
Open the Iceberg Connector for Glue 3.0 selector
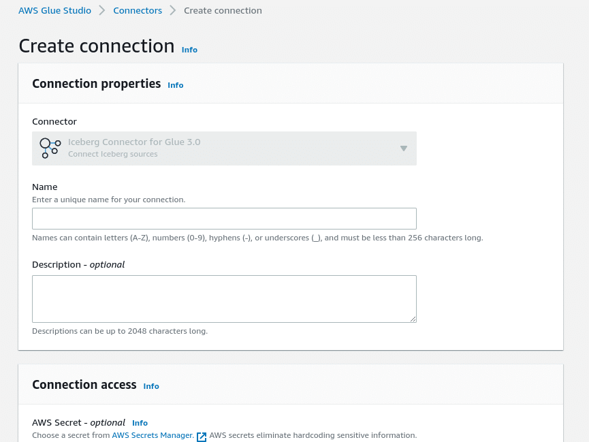pyautogui.click(x=224, y=148)
